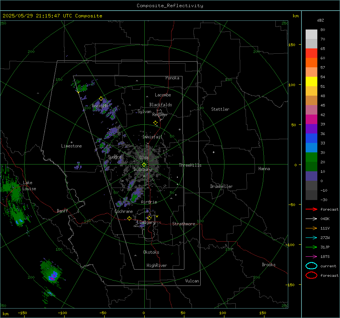Click the RedDeer city label
This screenshot has width=340, height=318.
coord(160,115)
